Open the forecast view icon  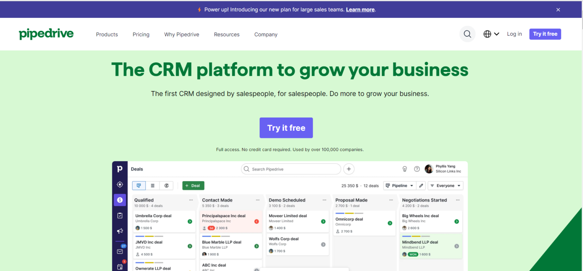[x=166, y=185]
